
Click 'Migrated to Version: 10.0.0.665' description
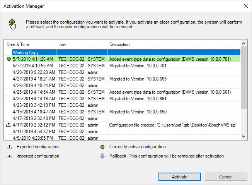(x=138, y=79)
